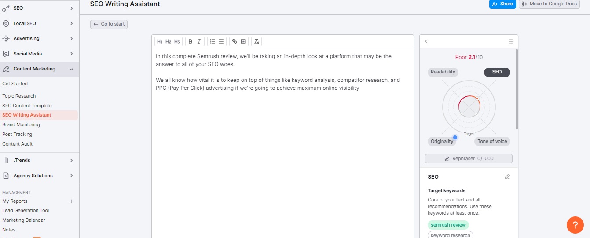Click the Agency Solutions document icon

pos(6,176)
